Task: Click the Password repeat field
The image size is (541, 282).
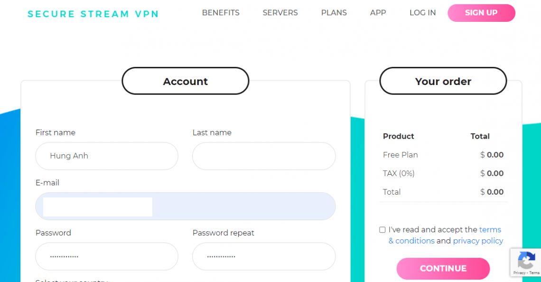Action: pos(264,256)
